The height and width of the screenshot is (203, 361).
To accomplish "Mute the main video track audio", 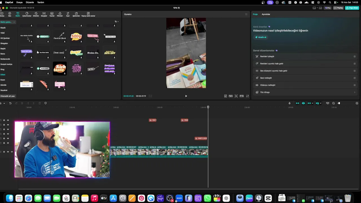I will click(12, 152).
